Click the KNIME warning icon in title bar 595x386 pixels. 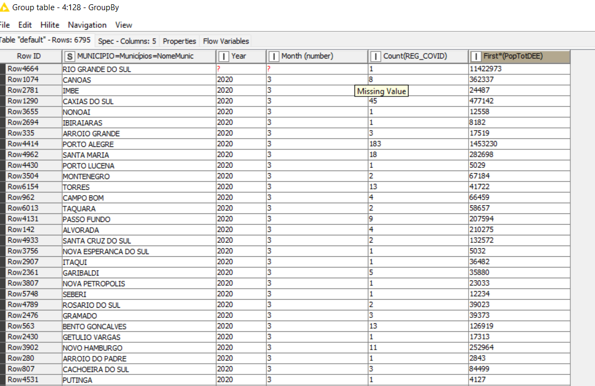click(x=4, y=7)
